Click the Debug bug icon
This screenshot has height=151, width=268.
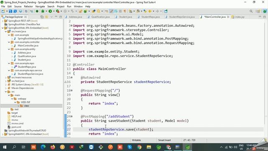coord(43,11)
